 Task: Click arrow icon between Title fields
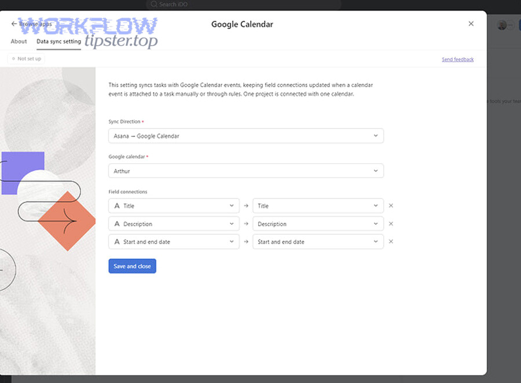(246, 205)
